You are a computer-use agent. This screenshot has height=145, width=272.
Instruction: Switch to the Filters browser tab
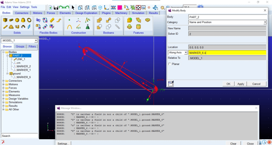[x=32, y=47]
